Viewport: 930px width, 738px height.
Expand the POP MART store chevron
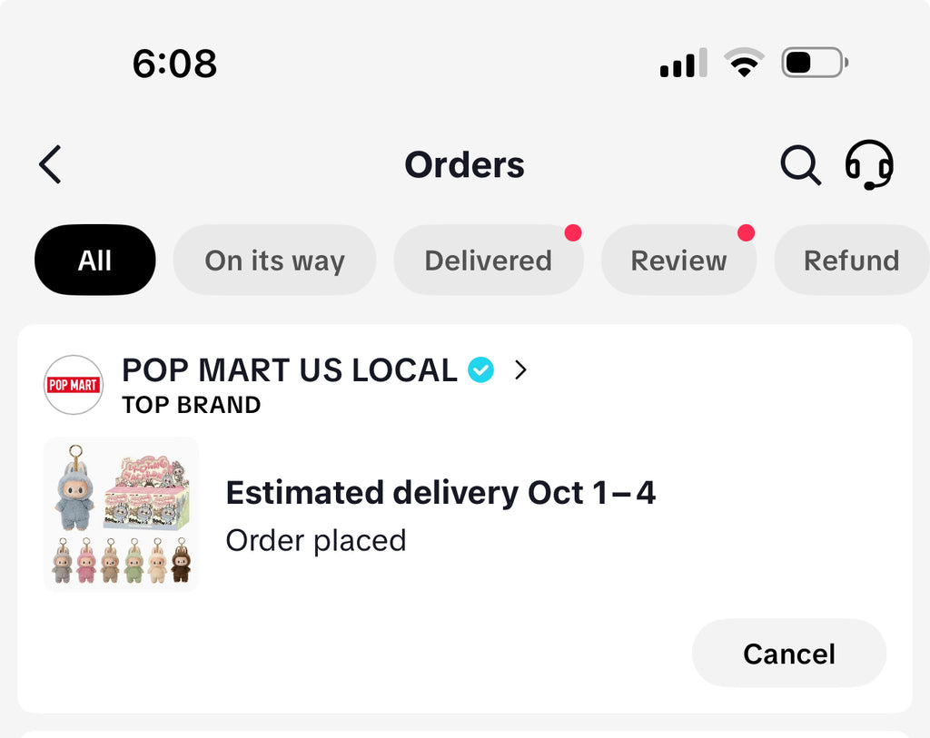click(520, 370)
